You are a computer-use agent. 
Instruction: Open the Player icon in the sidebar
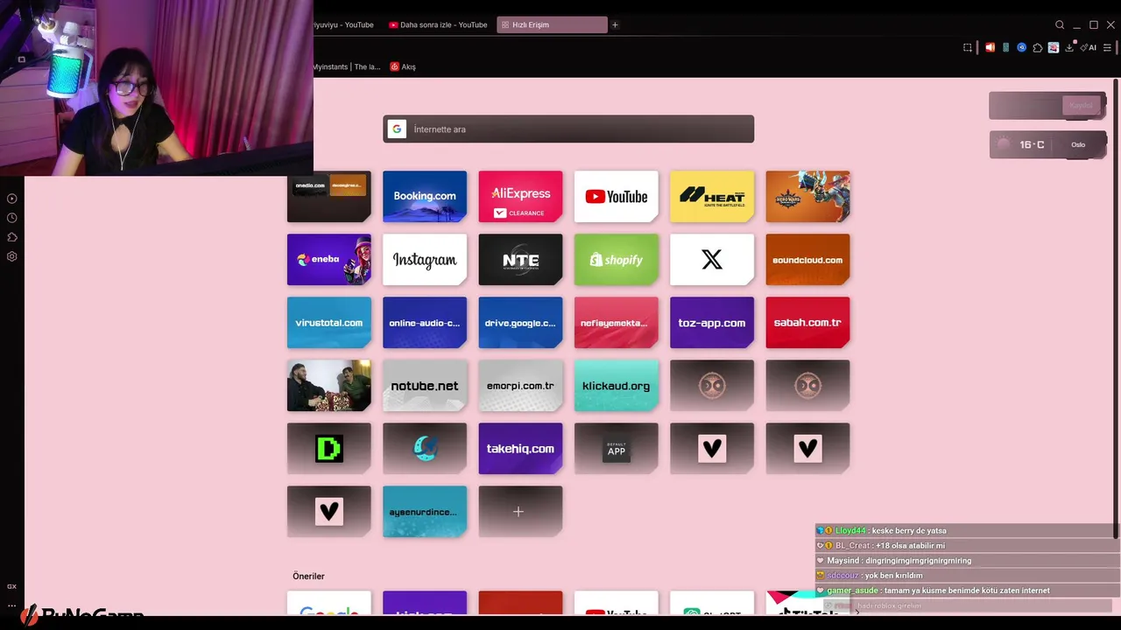point(12,199)
